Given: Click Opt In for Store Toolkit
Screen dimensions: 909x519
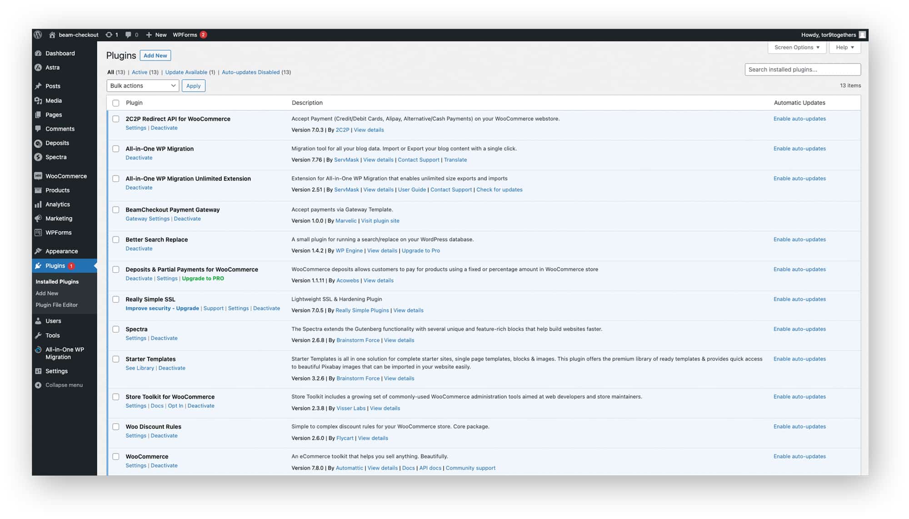Looking at the screenshot, I should (x=175, y=405).
